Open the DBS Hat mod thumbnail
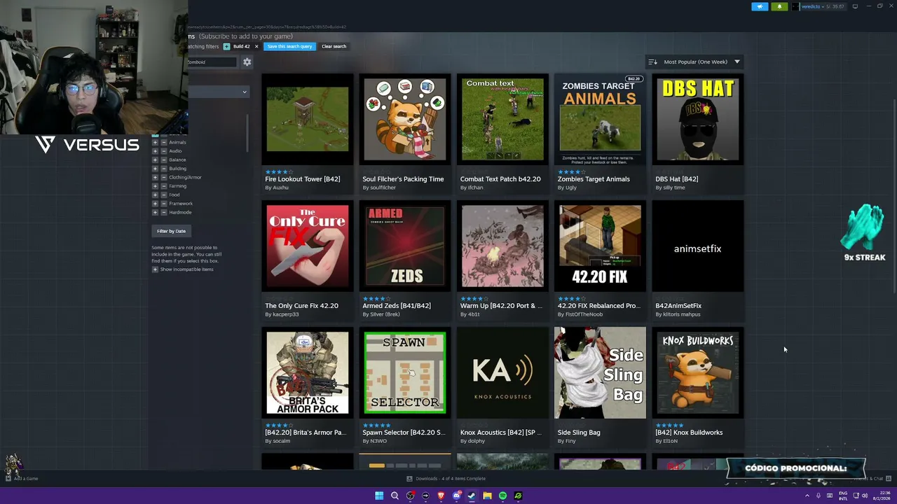This screenshot has width=897, height=504. [x=697, y=119]
